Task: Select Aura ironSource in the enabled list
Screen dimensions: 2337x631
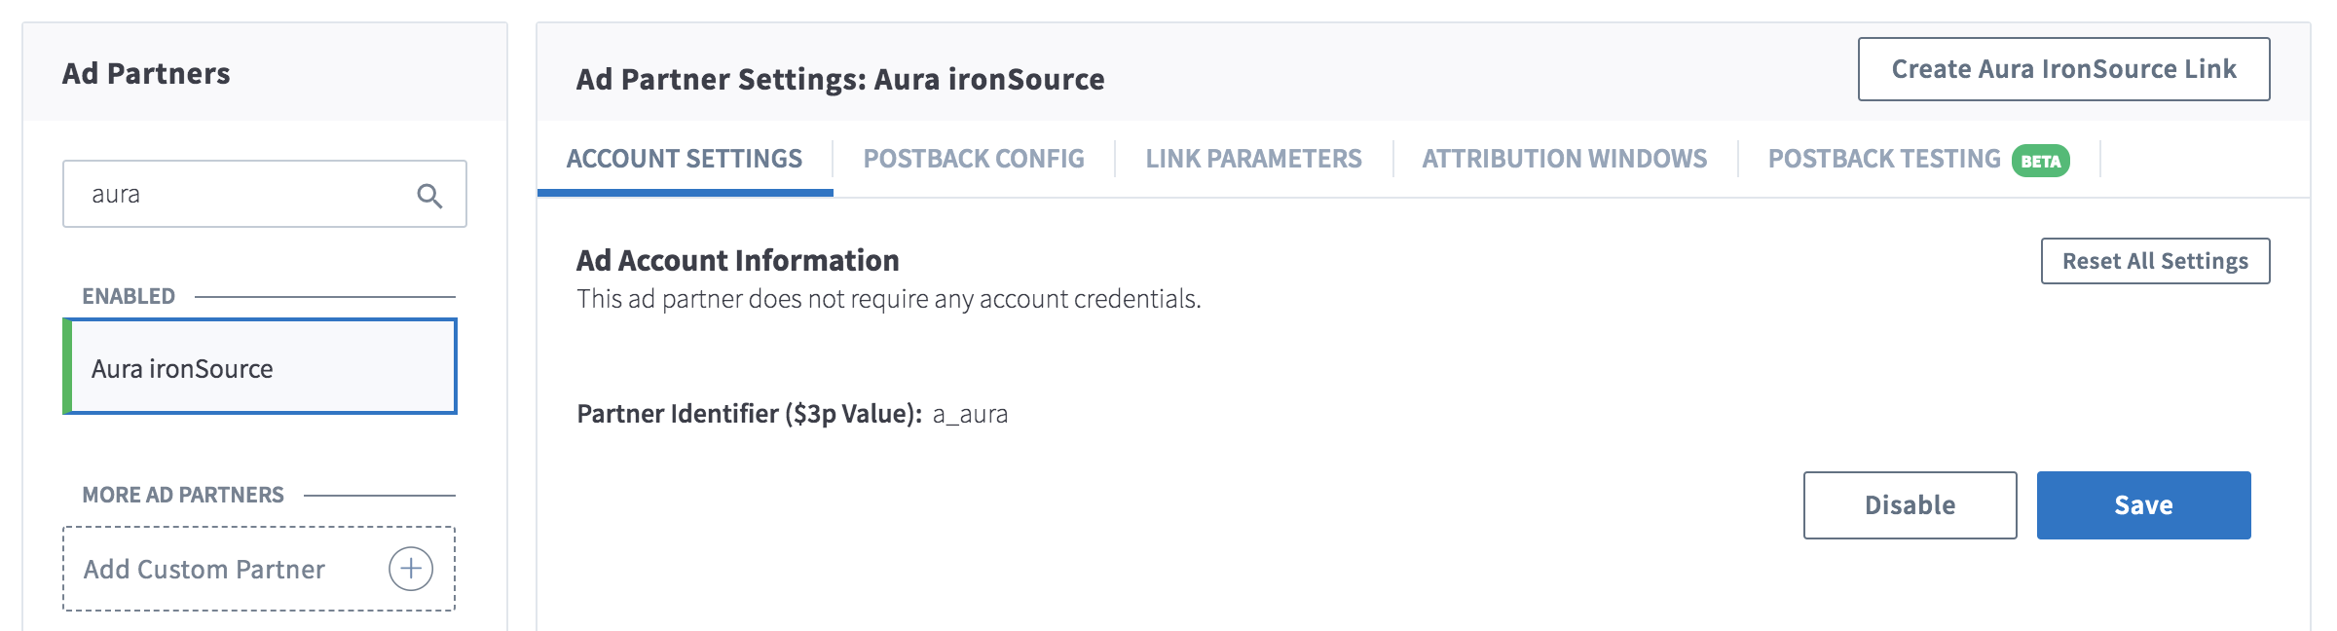Action: pos(260,367)
